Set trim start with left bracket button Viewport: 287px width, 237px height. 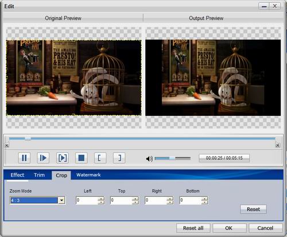point(100,158)
